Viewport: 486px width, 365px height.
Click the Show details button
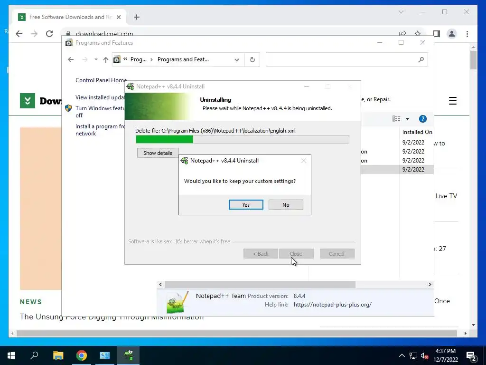158,153
